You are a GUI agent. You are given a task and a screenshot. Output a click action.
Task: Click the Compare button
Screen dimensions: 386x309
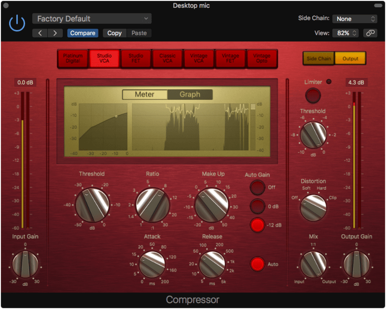tap(83, 33)
